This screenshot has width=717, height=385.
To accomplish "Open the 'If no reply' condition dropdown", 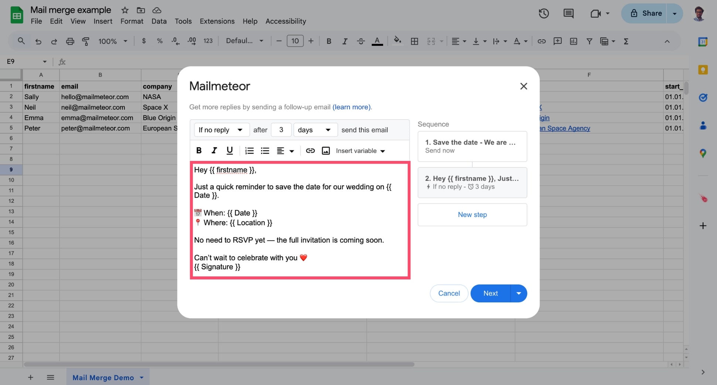I will pyautogui.click(x=221, y=130).
